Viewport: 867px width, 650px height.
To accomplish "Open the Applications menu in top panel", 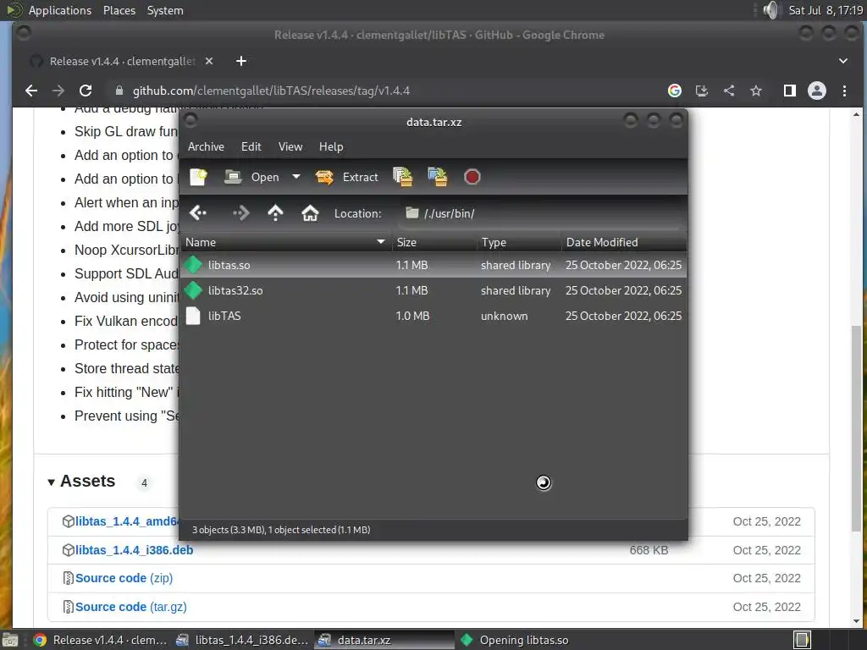I will pyautogui.click(x=60, y=10).
